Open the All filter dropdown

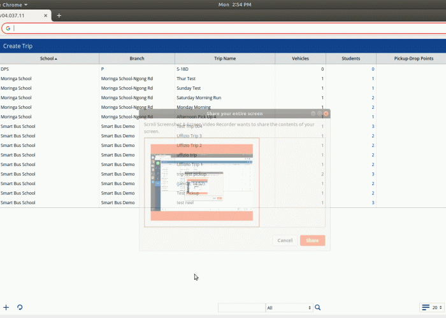point(289,308)
